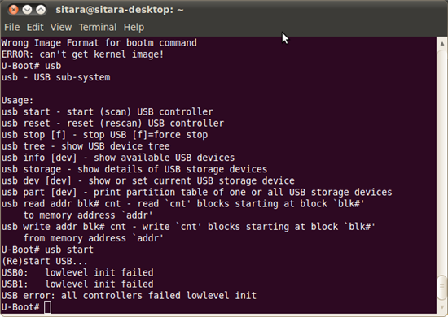Close the terminal window with red button
This screenshot has height=317, width=448.
(13, 10)
